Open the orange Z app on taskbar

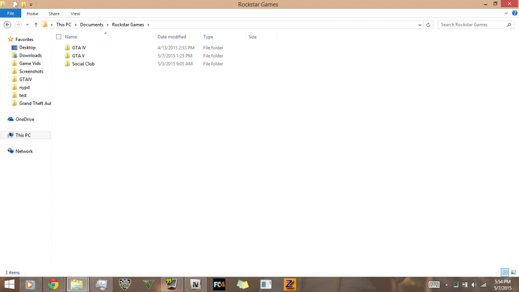pyautogui.click(x=290, y=284)
